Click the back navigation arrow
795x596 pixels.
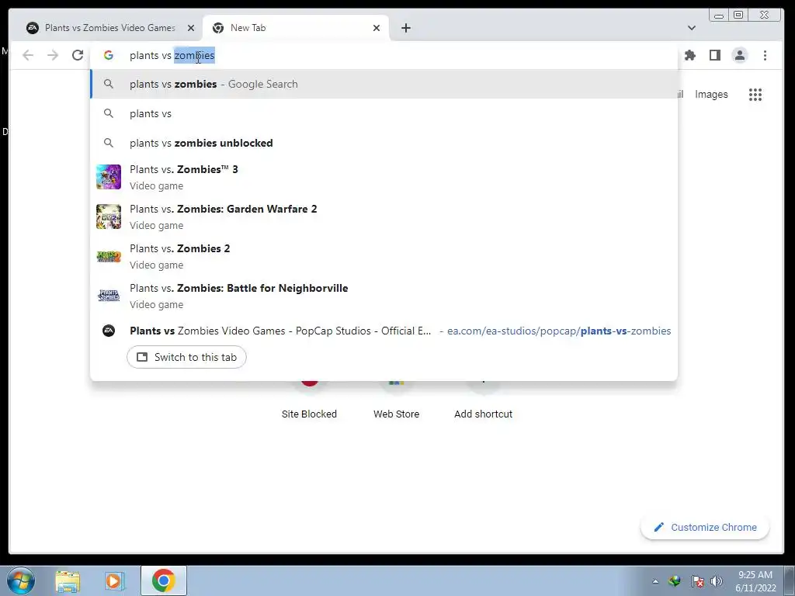click(x=28, y=55)
